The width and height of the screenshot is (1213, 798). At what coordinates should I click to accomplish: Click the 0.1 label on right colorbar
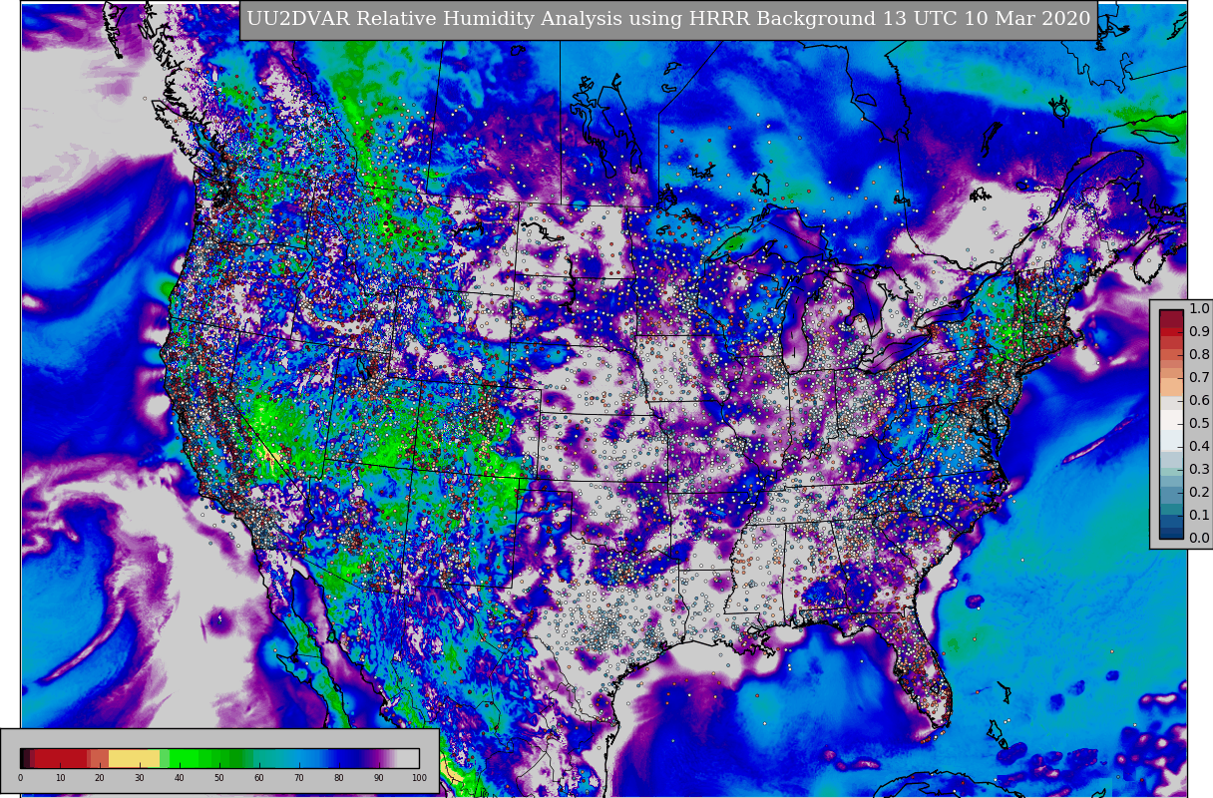coord(1199,516)
